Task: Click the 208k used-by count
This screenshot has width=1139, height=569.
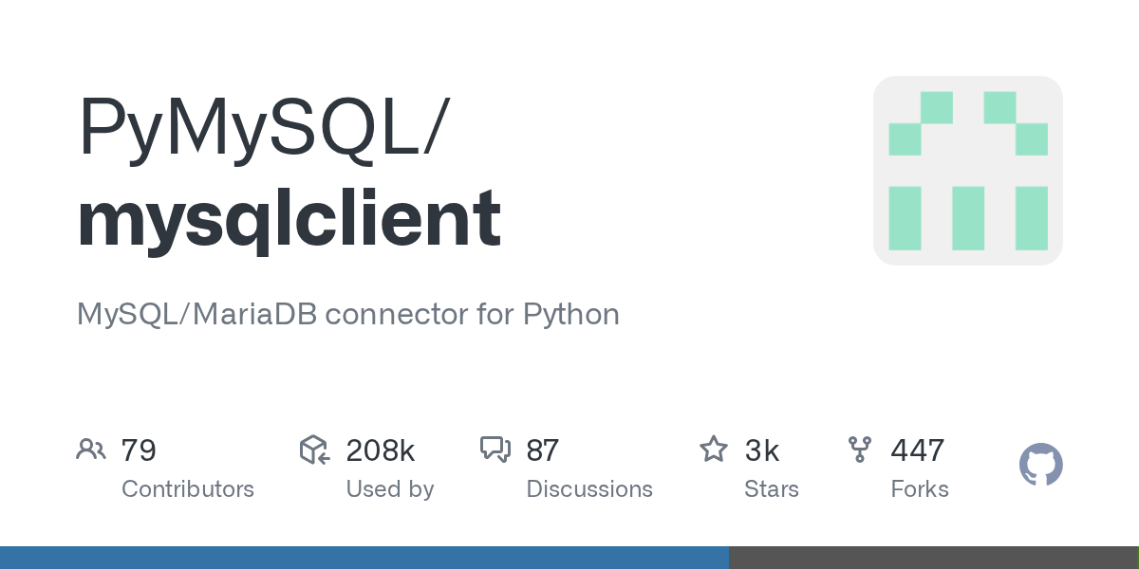Action: tap(380, 450)
